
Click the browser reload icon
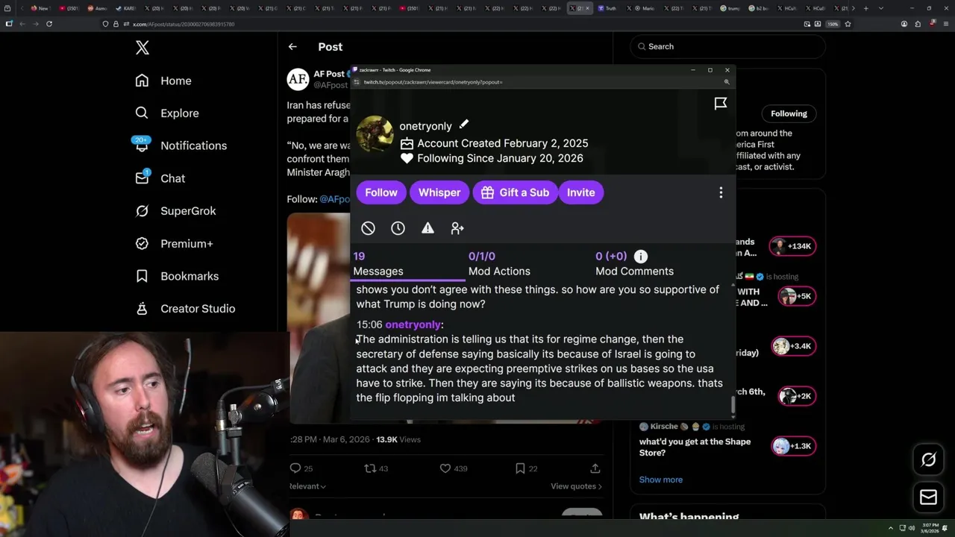coord(49,24)
